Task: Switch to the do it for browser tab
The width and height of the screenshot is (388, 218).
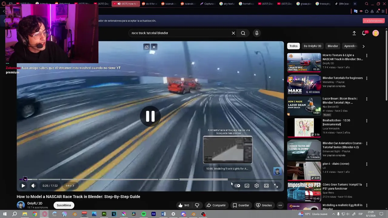Action: [151, 4]
